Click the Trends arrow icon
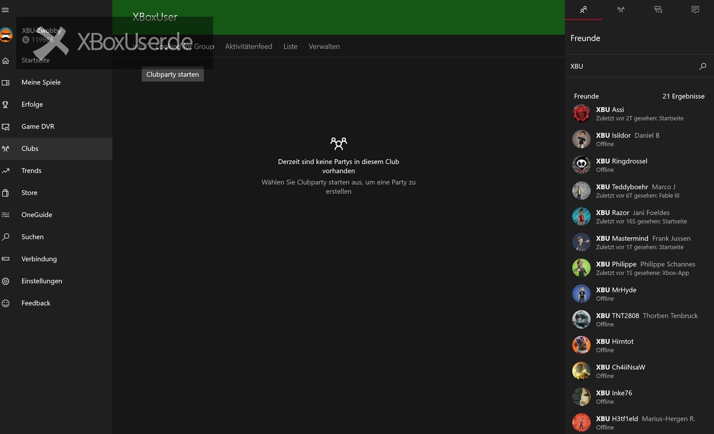This screenshot has height=434, width=714. coord(6,171)
